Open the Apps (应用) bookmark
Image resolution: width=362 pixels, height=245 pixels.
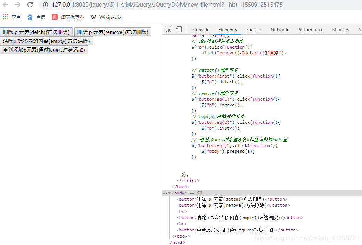pyautogui.click(x=12, y=17)
